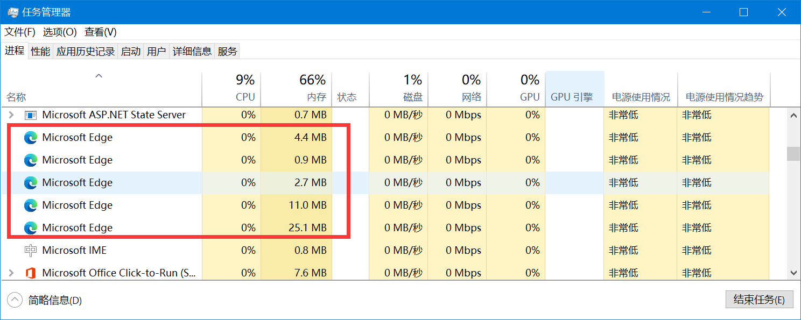Click the Microsoft Office Click-to-Run icon
The image size is (801, 320).
(31, 273)
